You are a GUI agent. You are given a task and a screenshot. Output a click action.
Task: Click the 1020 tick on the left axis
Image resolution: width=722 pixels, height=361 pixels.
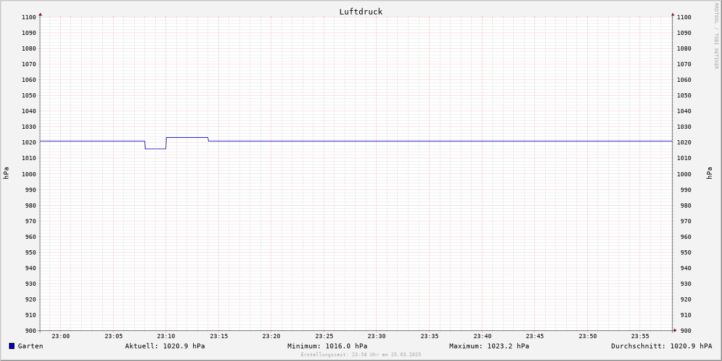tap(29, 143)
